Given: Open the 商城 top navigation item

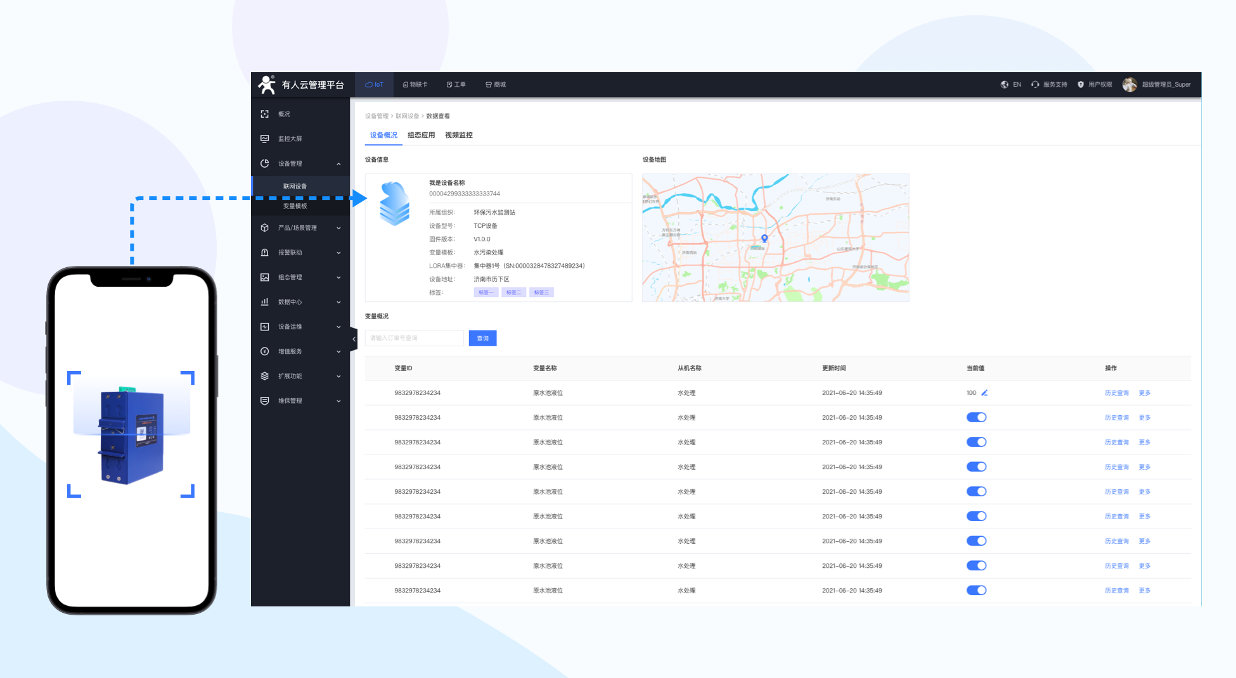Looking at the screenshot, I should point(496,84).
